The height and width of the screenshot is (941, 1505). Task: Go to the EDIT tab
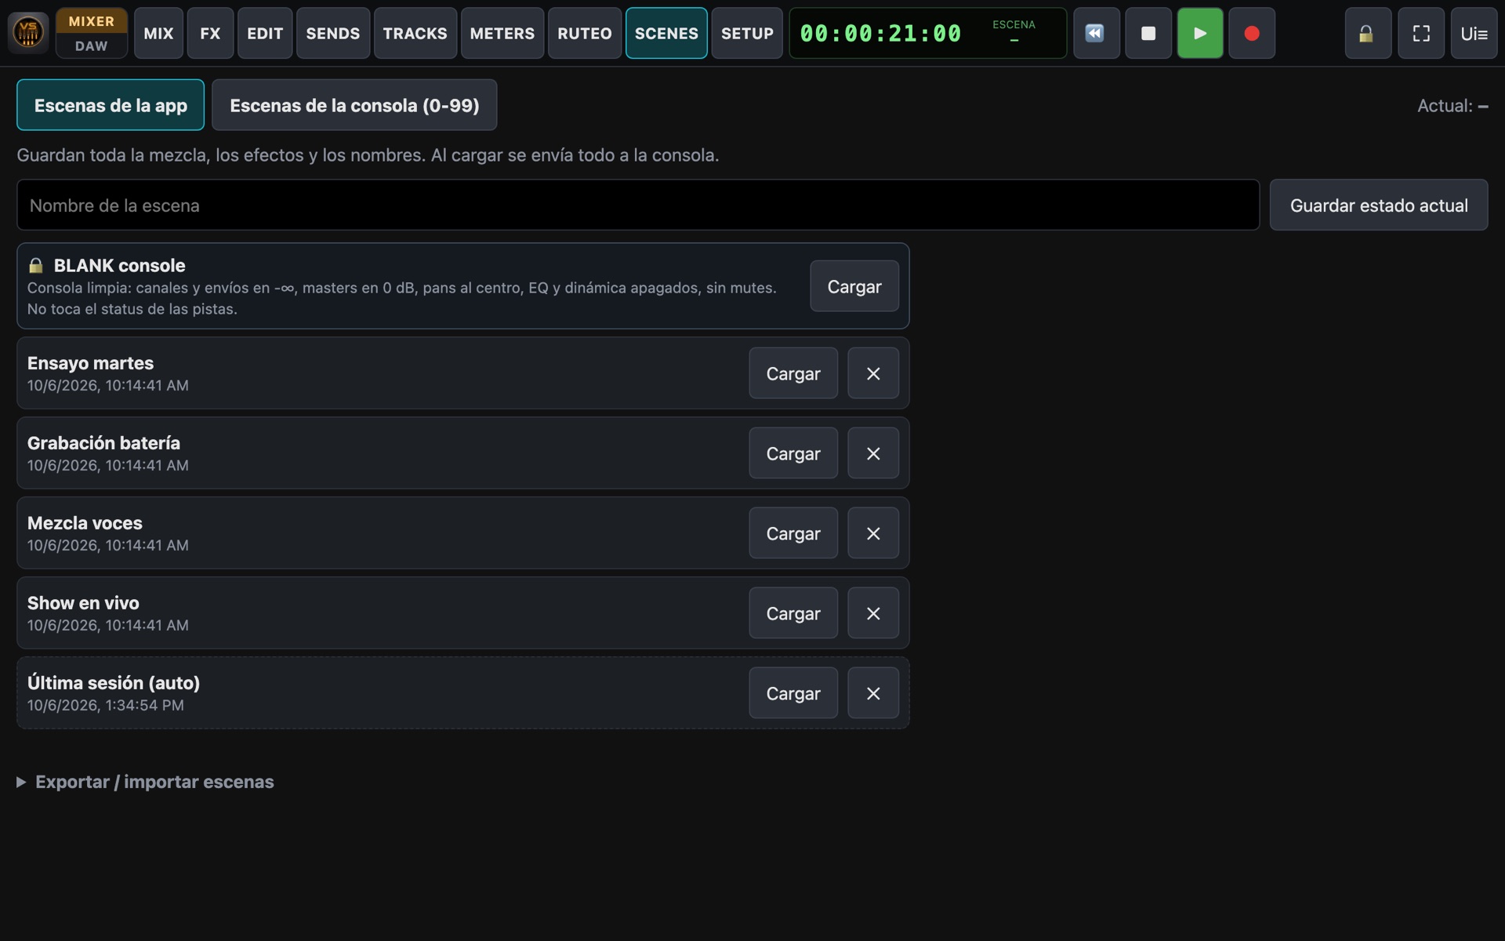tap(265, 33)
